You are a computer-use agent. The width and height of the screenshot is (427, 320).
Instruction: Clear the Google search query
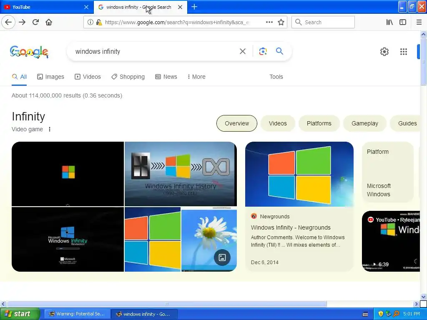tap(242, 51)
